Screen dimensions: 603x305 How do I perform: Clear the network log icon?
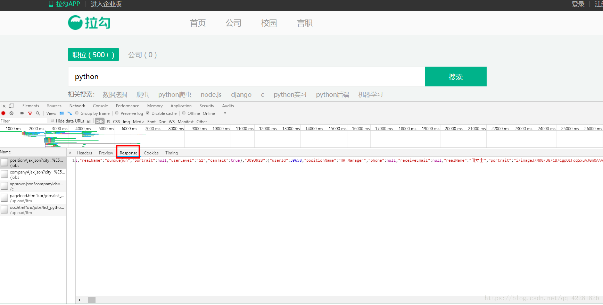[x=11, y=113]
